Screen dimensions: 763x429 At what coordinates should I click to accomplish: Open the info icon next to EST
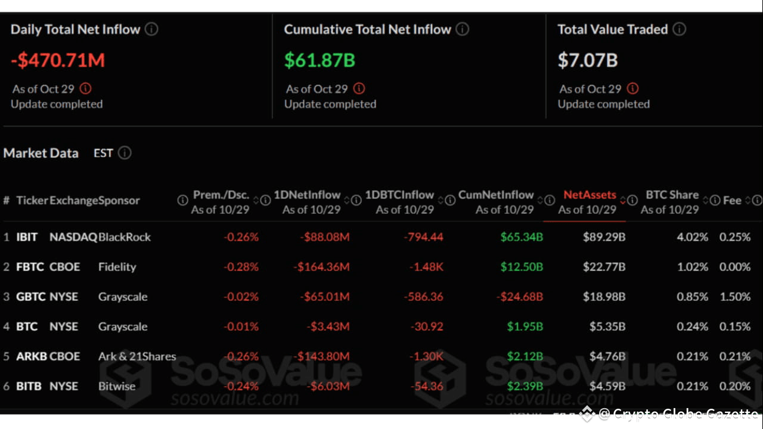pos(124,153)
